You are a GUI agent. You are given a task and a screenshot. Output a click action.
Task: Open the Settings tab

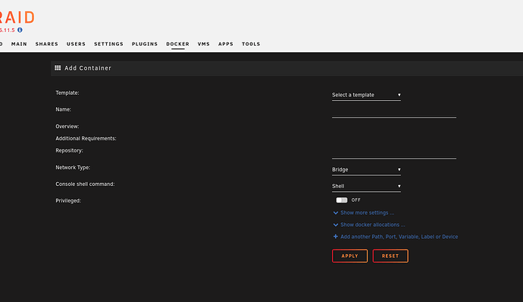pyautogui.click(x=108, y=44)
